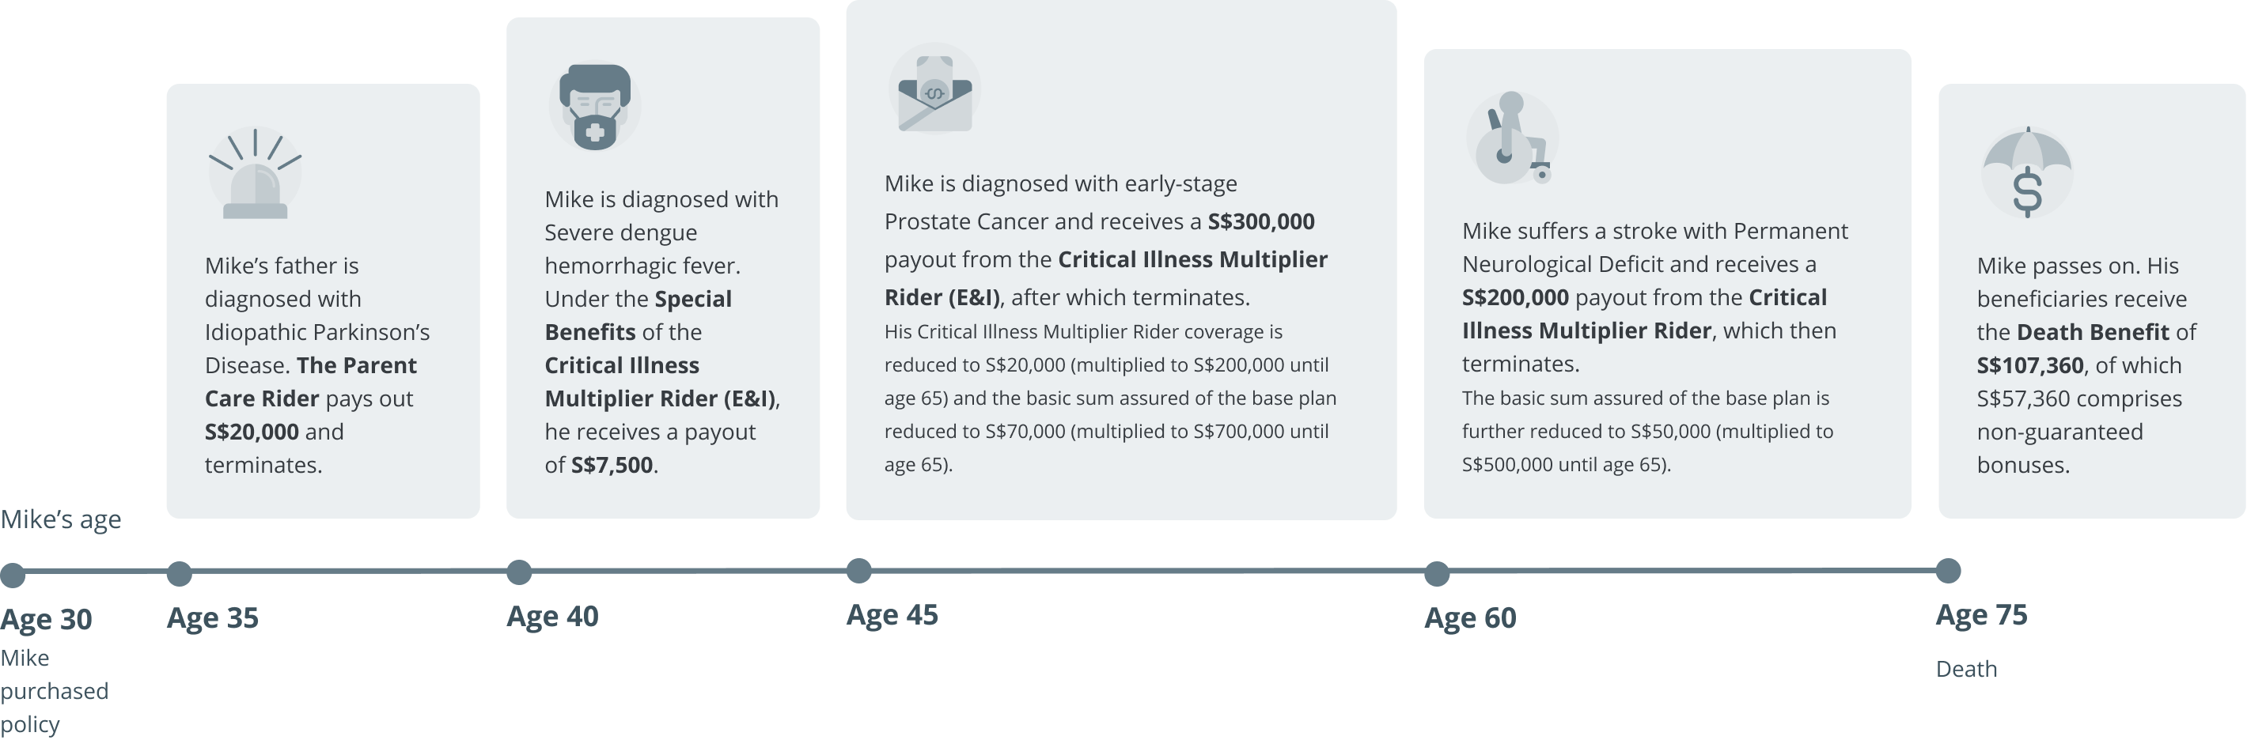2247x740 pixels.
Task: Click the wheelchair person icon
Action: click(x=1512, y=138)
